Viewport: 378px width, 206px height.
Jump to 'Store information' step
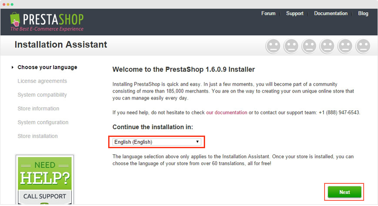pyautogui.click(x=38, y=109)
